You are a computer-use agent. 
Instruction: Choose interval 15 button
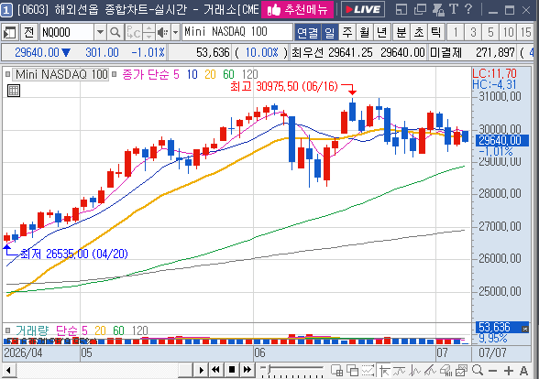click(x=525, y=33)
